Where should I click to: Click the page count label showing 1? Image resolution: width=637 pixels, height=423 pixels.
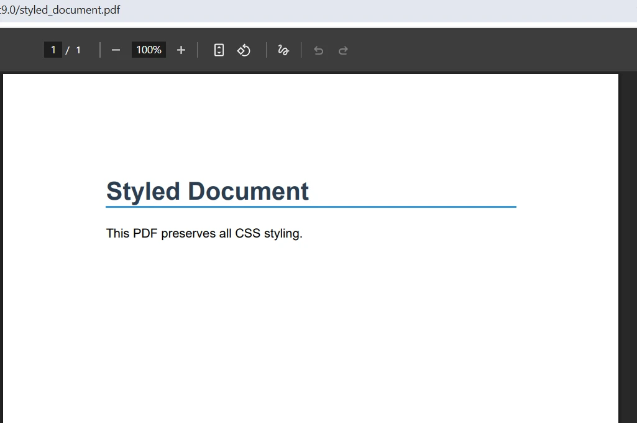[78, 50]
